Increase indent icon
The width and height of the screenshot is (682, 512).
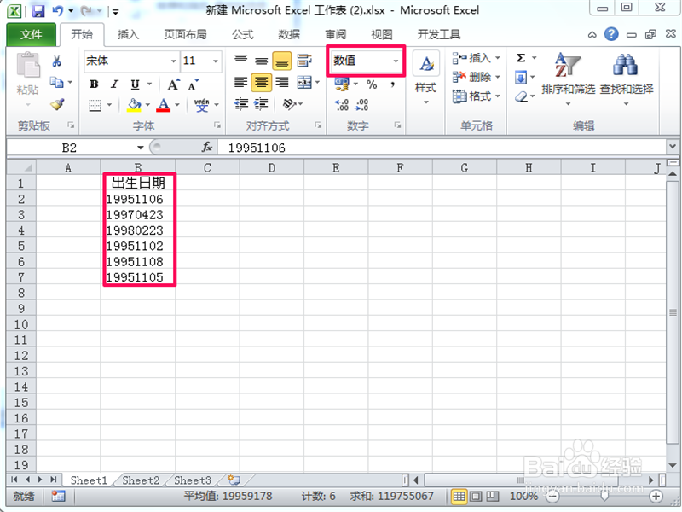261,104
